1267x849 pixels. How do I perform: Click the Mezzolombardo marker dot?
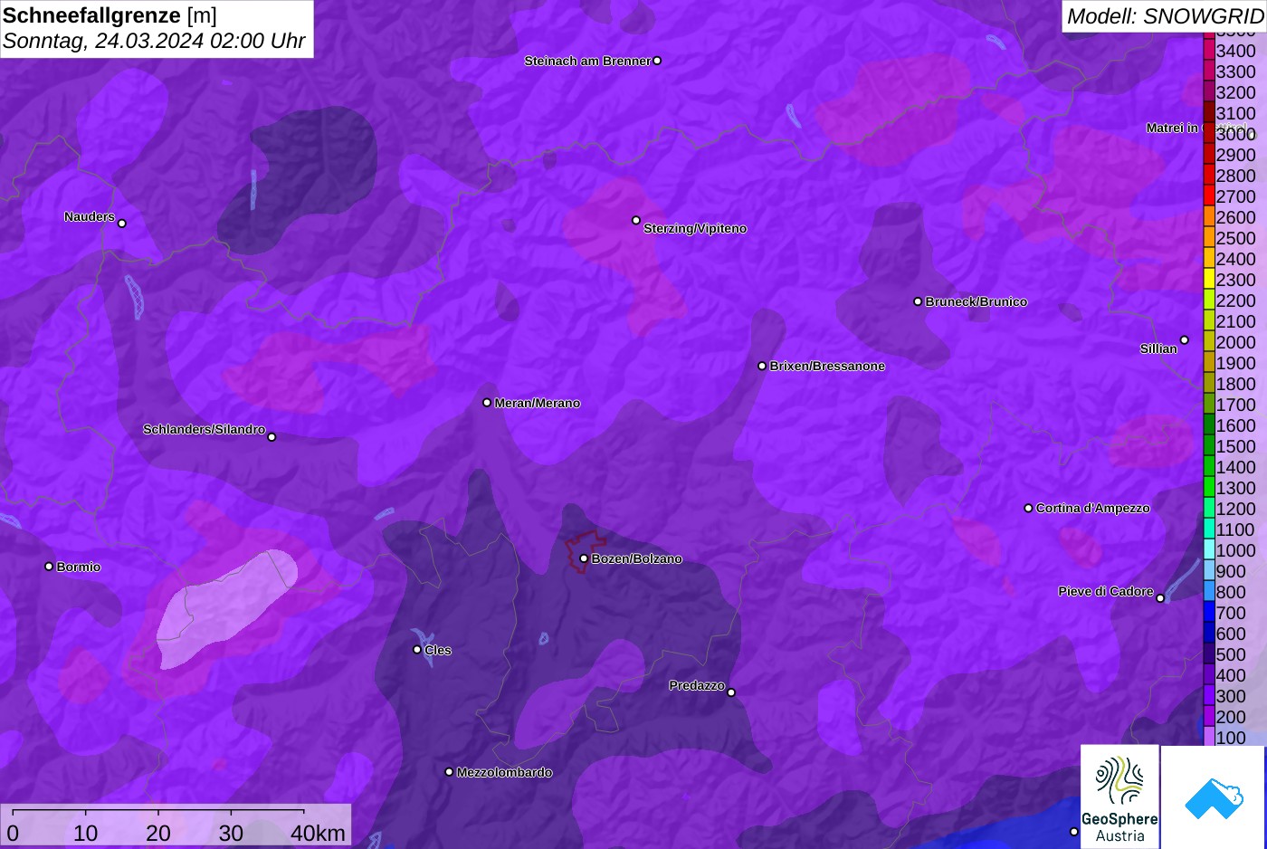point(449,772)
